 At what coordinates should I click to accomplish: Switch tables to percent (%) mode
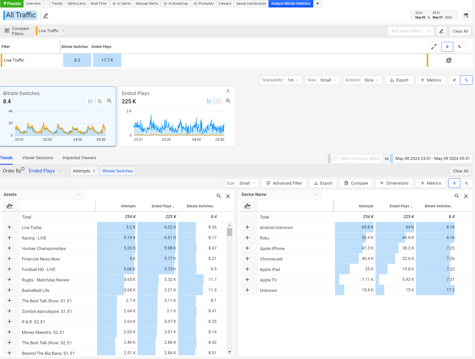tap(466, 183)
